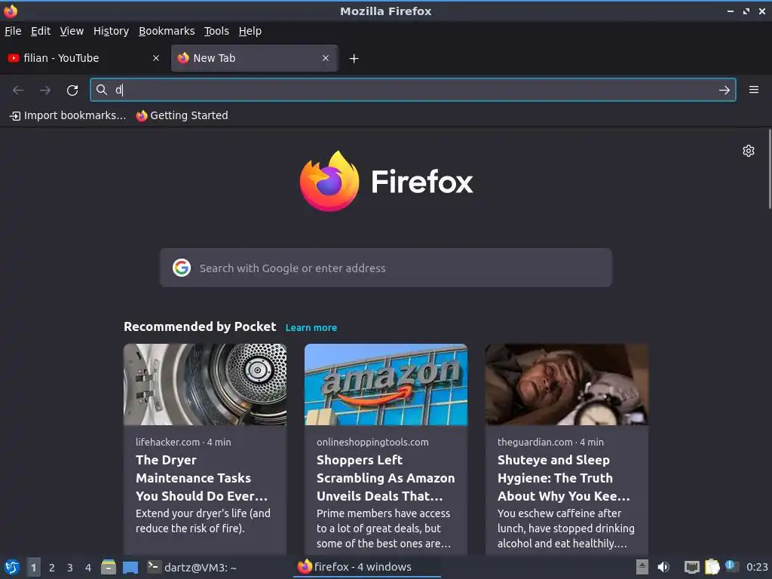Open Shoppers Left Scrambling As Amazon headline
This screenshot has height=579, width=772.
(x=385, y=478)
